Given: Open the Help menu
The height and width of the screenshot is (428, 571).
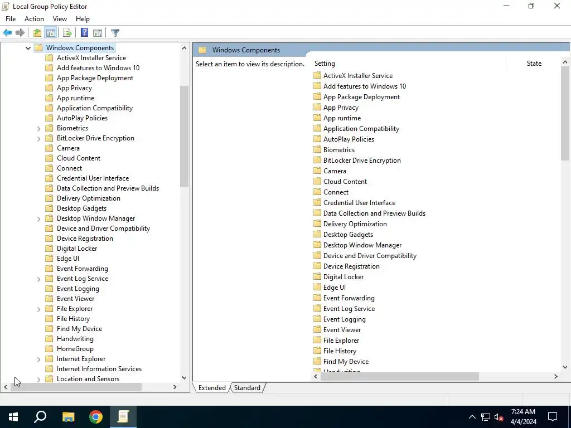Looking at the screenshot, I should click(83, 19).
